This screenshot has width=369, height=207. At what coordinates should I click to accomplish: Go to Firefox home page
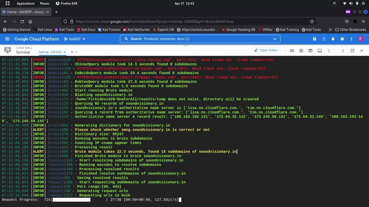pos(30,22)
